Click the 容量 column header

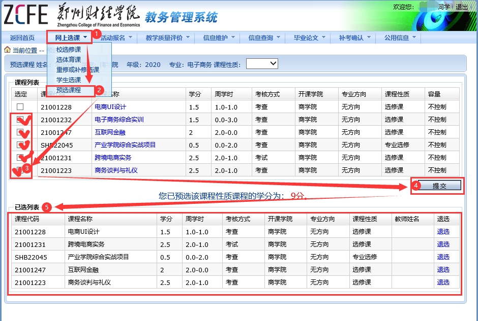pyautogui.click(x=434, y=94)
